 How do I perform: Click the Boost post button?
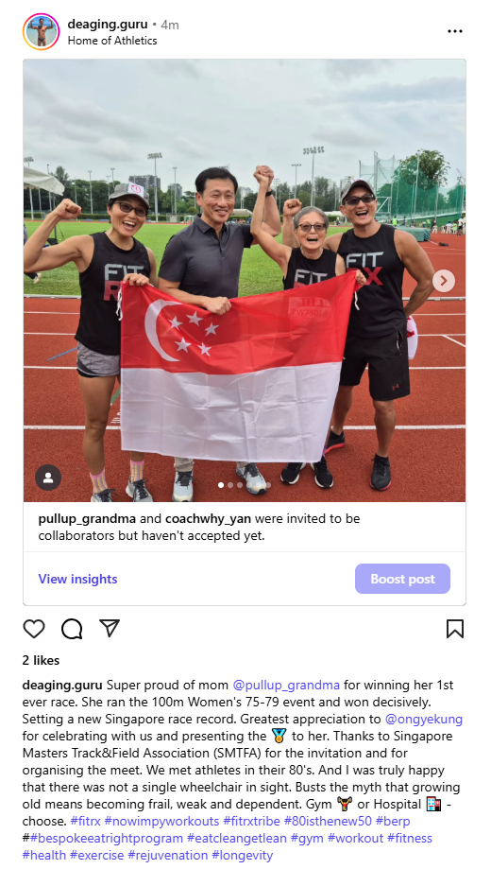402,579
